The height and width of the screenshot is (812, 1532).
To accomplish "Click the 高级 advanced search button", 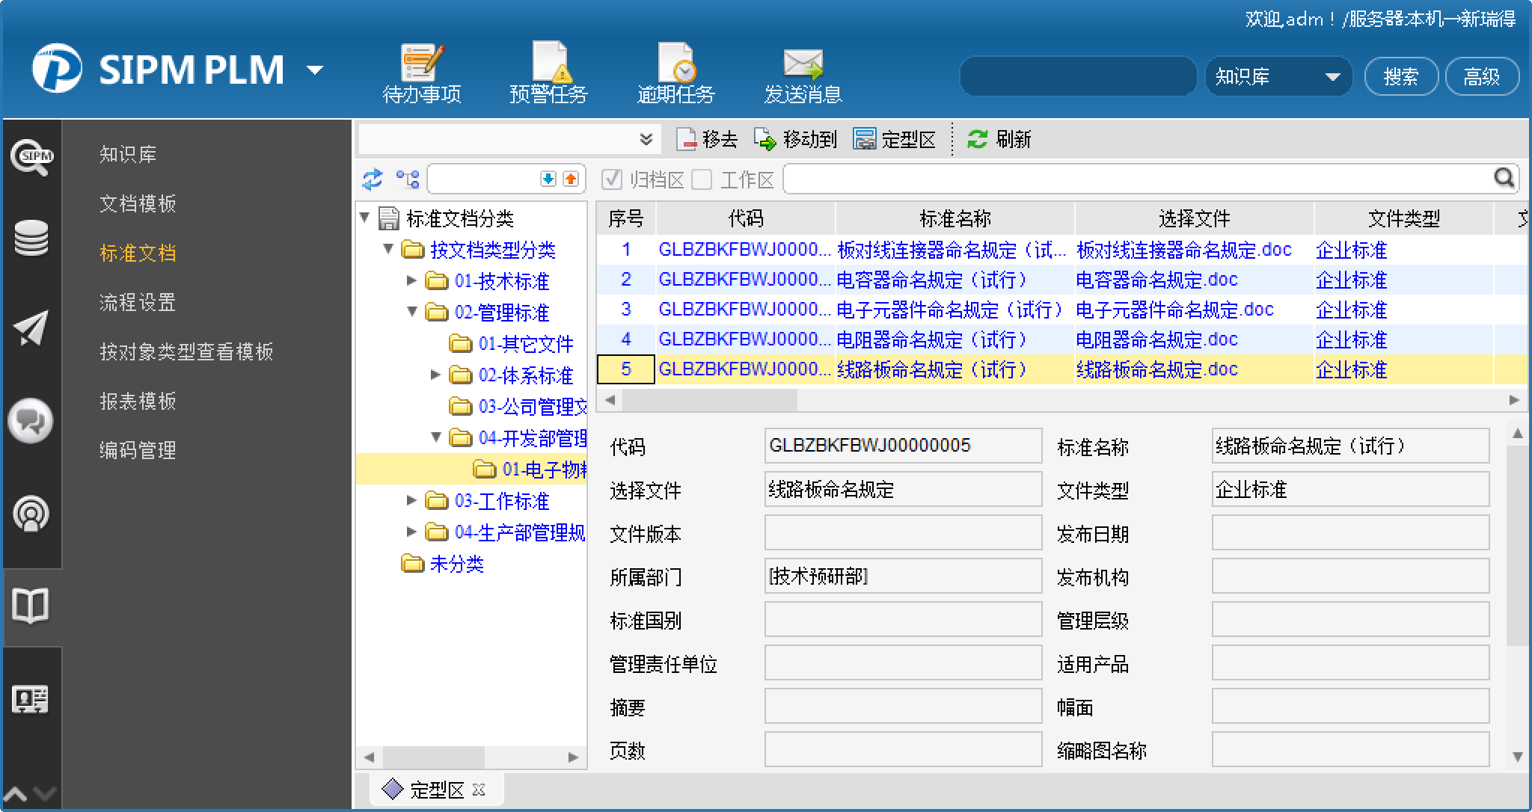I will coord(1481,77).
